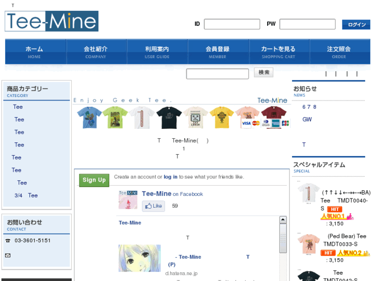Select the yellow t-shirt thumbnail in banner
Viewport: 375px width, 281px height.
[222, 118]
